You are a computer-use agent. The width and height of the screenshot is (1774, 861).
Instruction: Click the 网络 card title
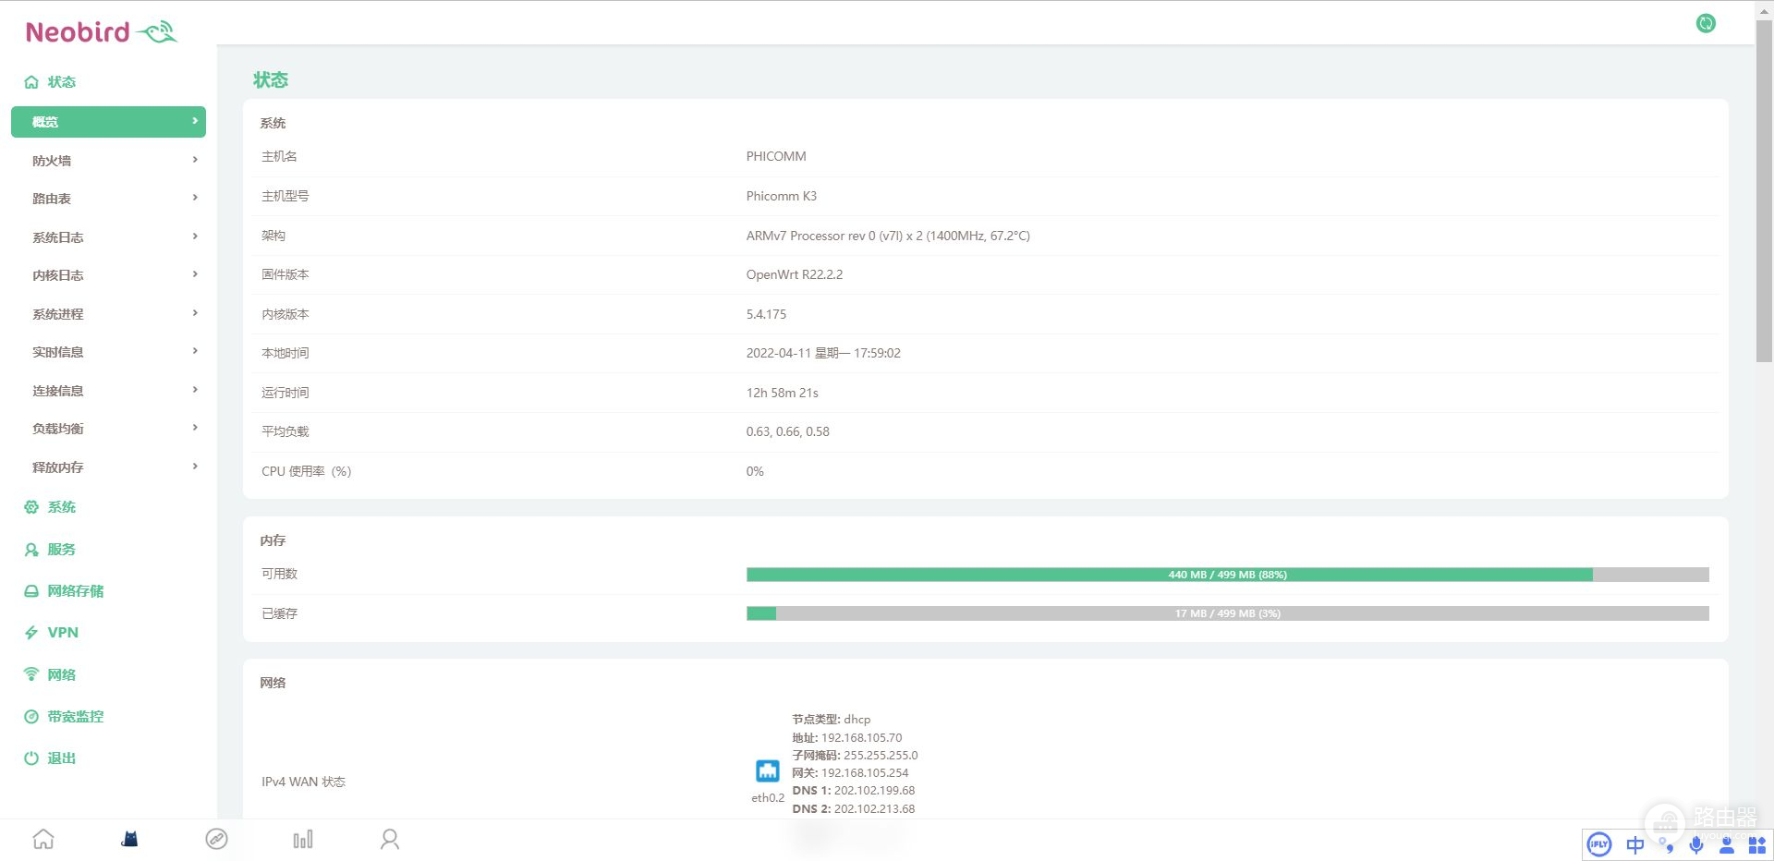click(273, 683)
